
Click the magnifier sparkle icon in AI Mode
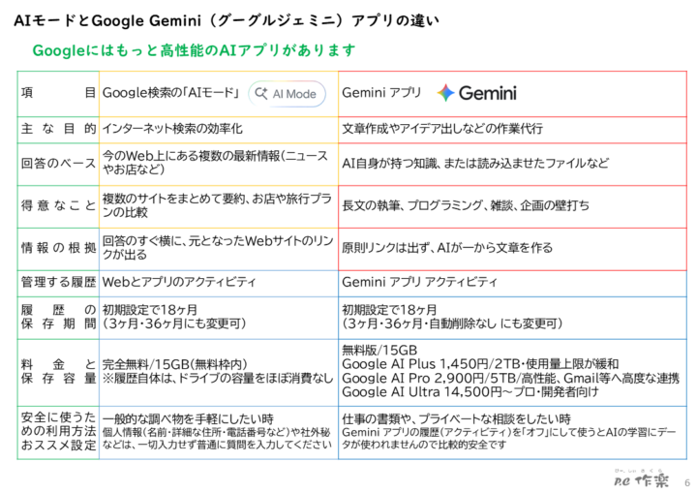(261, 93)
